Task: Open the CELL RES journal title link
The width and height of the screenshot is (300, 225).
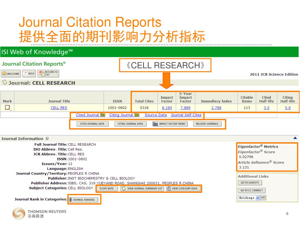Action: [x=59, y=108]
